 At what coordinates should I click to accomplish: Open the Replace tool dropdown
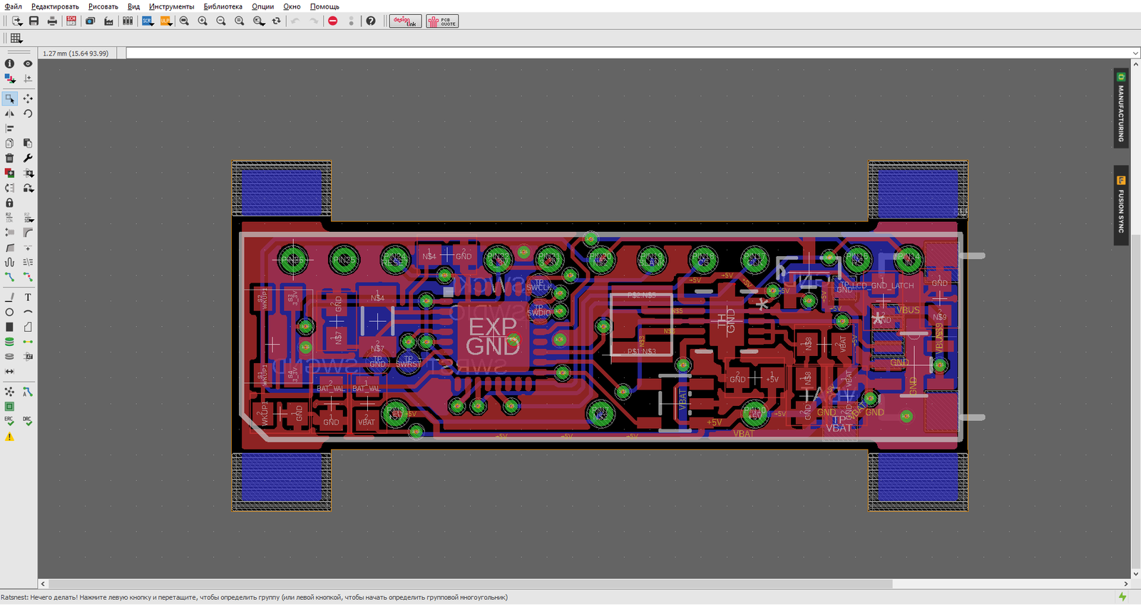tap(28, 188)
